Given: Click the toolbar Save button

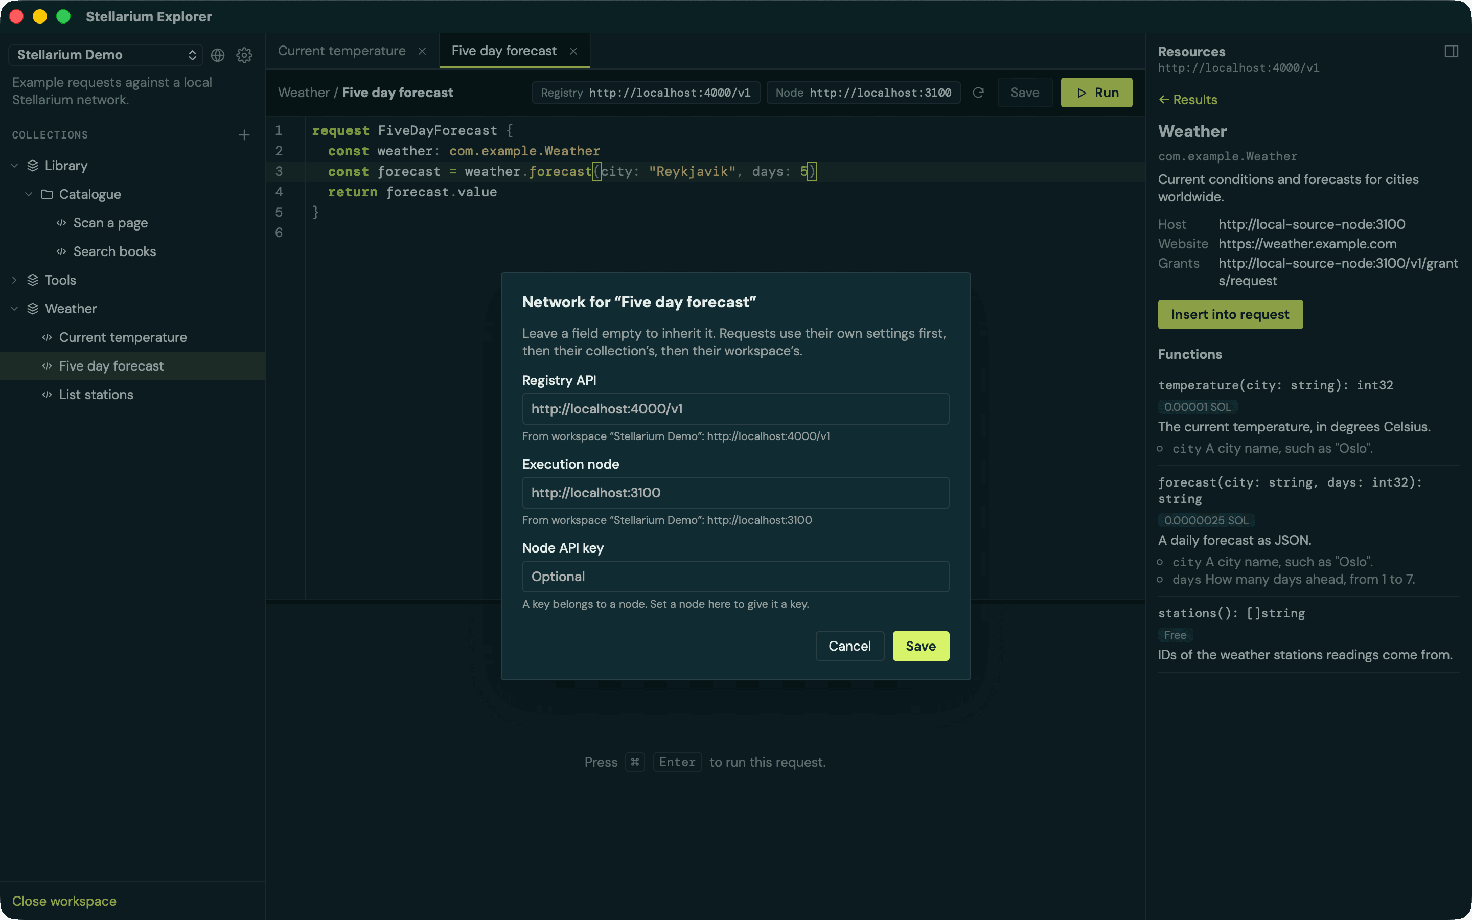Looking at the screenshot, I should click(1025, 93).
